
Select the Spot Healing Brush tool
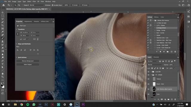2,35
